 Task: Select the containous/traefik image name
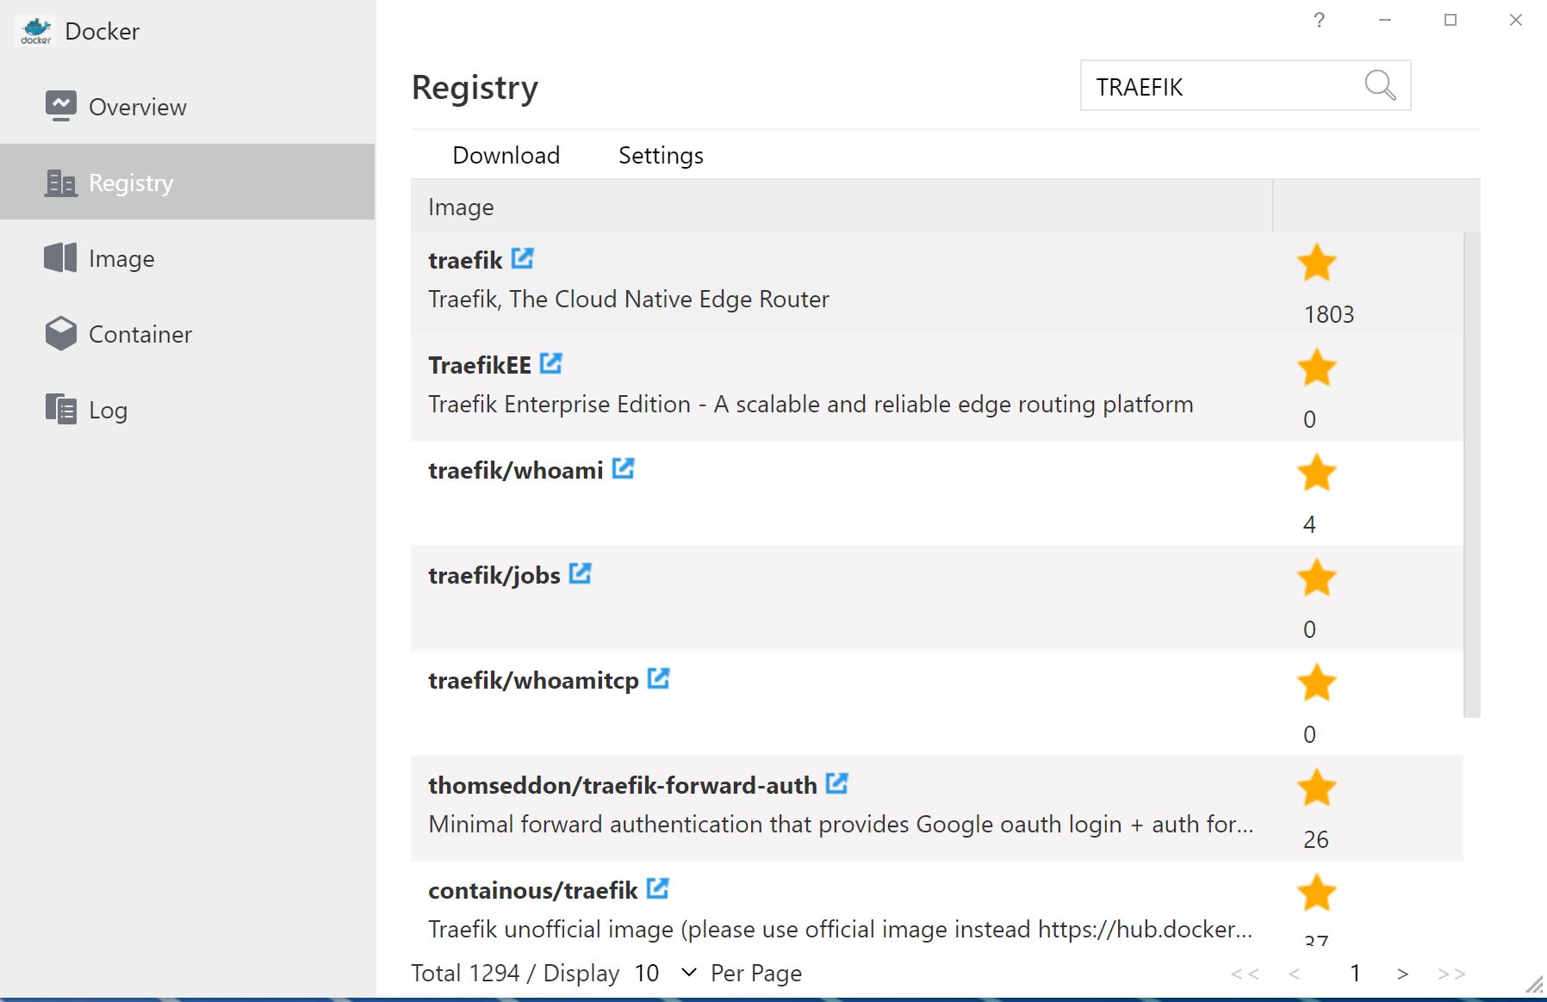pos(533,890)
